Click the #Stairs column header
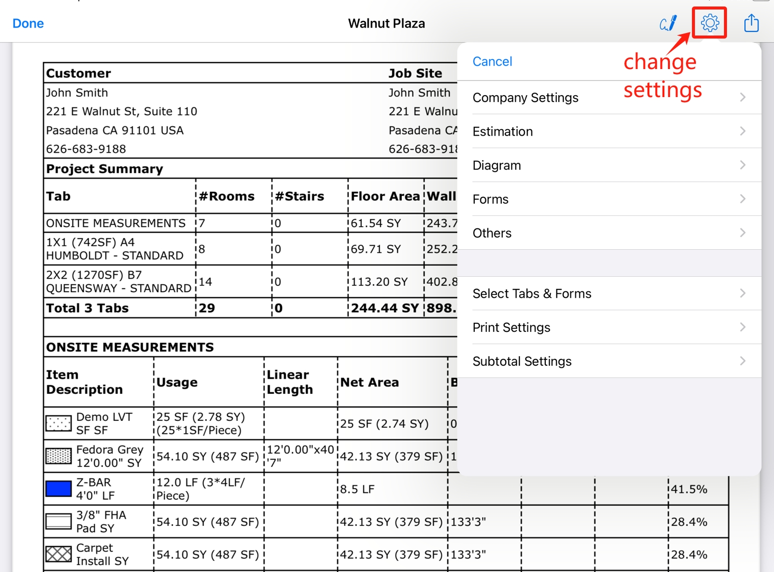 point(300,196)
